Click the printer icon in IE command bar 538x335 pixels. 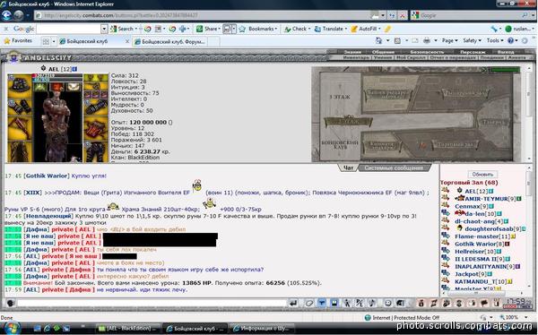tap(427, 40)
